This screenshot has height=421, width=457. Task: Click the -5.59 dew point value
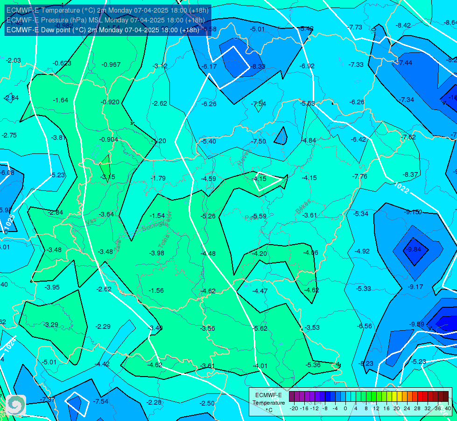(x=259, y=216)
